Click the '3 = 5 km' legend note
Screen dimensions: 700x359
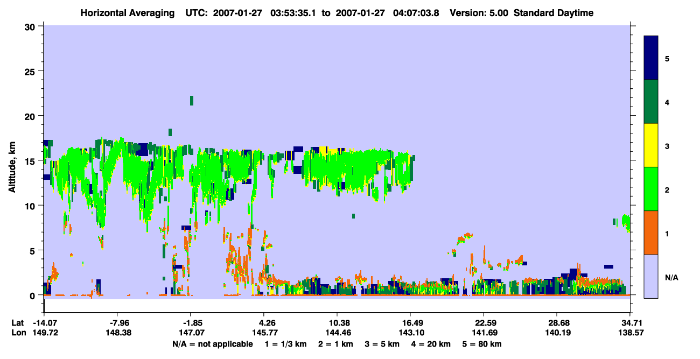382,344
